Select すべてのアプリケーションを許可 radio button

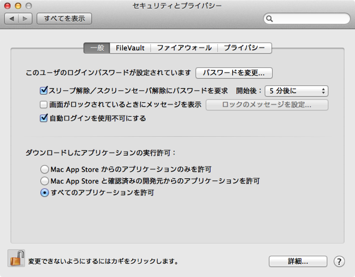[45, 192]
